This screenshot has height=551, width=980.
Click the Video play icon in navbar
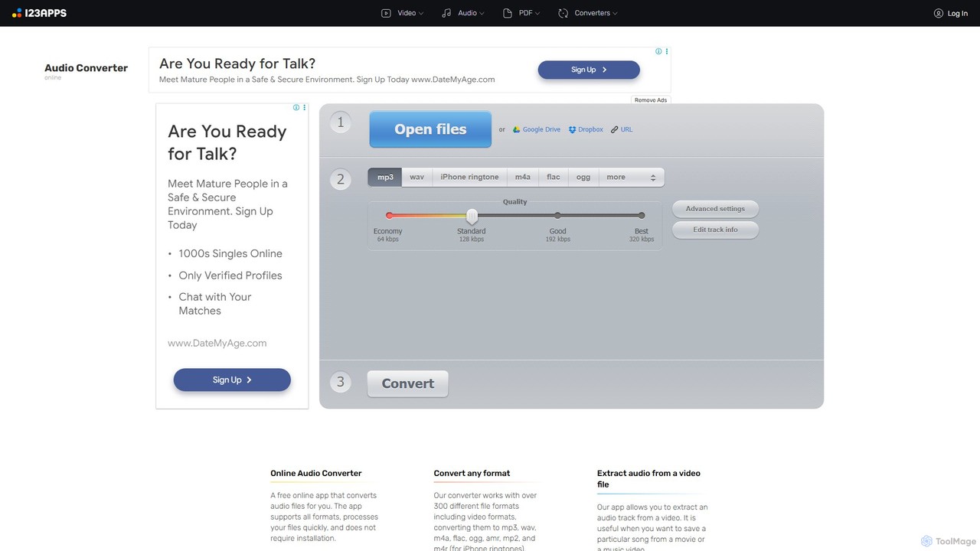pyautogui.click(x=386, y=13)
